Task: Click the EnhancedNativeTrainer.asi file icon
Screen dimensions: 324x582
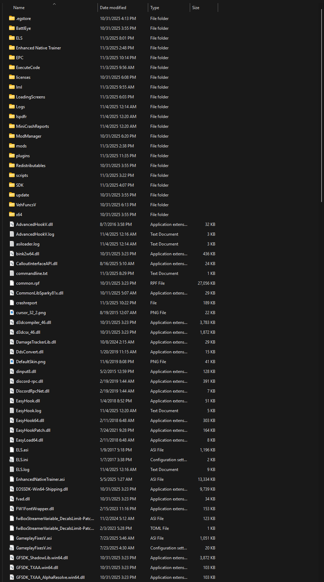Action: (12, 479)
